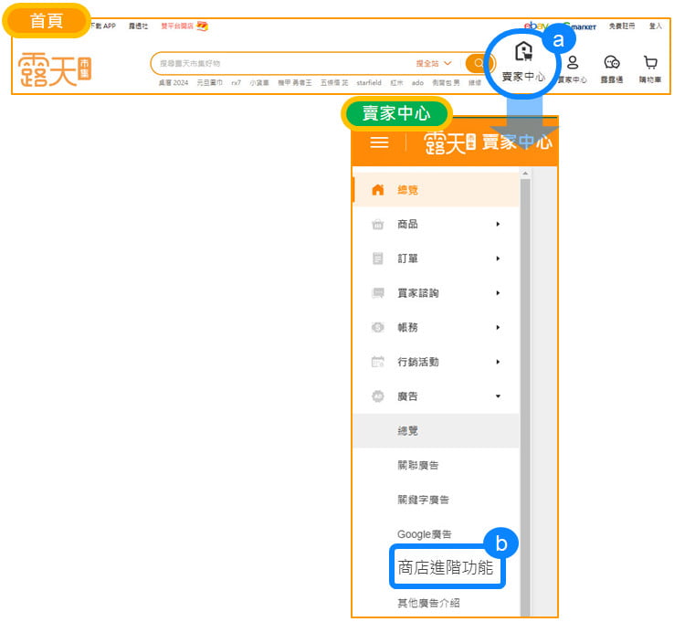674x622 pixels.
Task: Open the 購物車 shopping cart
Action: [x=650, y=63]
